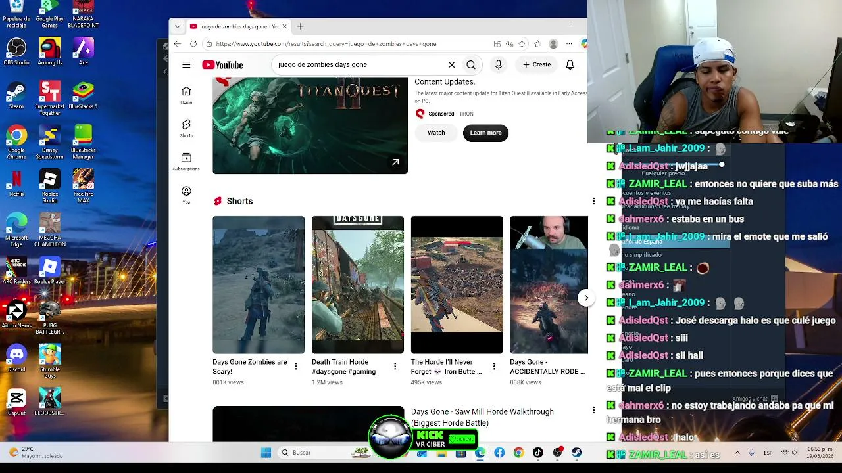The height and width of the screenshot is (473, 842).
Task: Open Discord desktop shortcut
Action: (x=16, y=359)
